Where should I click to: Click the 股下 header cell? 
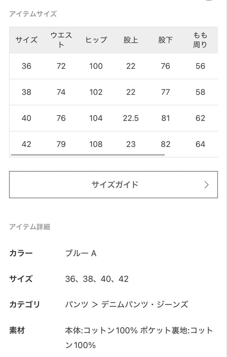click(x=166, y=40)
